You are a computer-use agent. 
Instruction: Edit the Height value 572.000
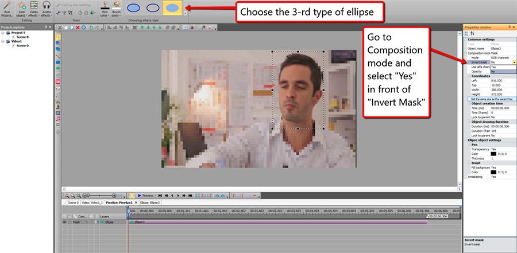(x=503, y=94)
